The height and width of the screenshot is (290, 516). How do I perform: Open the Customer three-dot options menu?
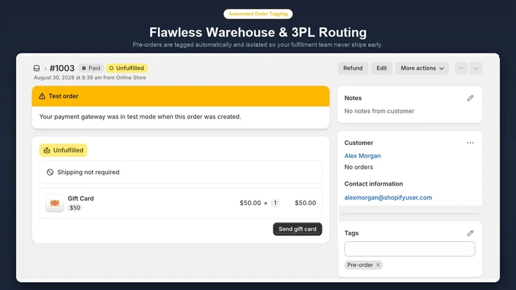(470, 142)
